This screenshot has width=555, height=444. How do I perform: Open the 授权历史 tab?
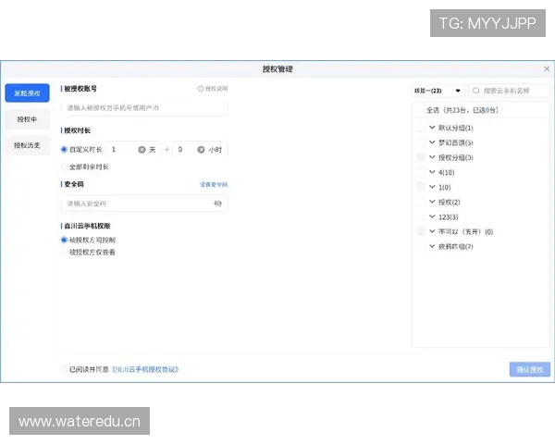[x=27, y=145]
